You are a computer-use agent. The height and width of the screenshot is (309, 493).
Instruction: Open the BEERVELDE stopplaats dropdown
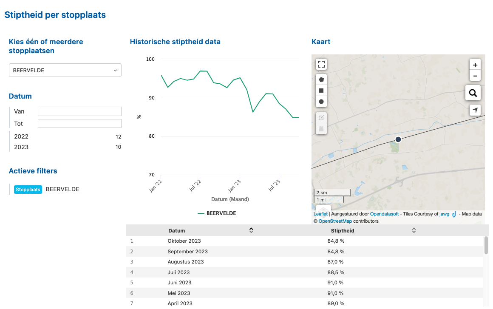65,71
